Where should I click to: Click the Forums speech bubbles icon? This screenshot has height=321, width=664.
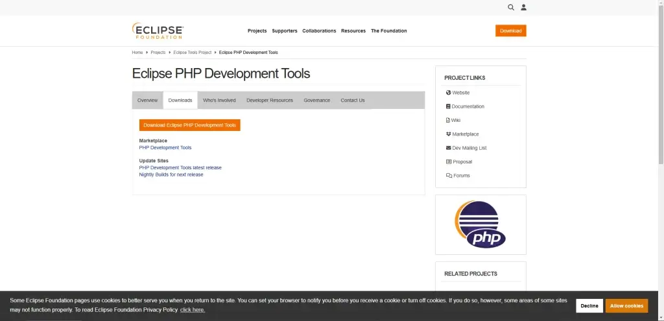(449, 176)
